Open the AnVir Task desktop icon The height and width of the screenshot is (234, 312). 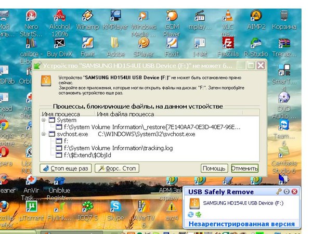(x=31, y=188)
